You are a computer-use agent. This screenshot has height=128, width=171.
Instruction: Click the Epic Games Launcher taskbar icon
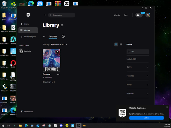coord(79,126)
